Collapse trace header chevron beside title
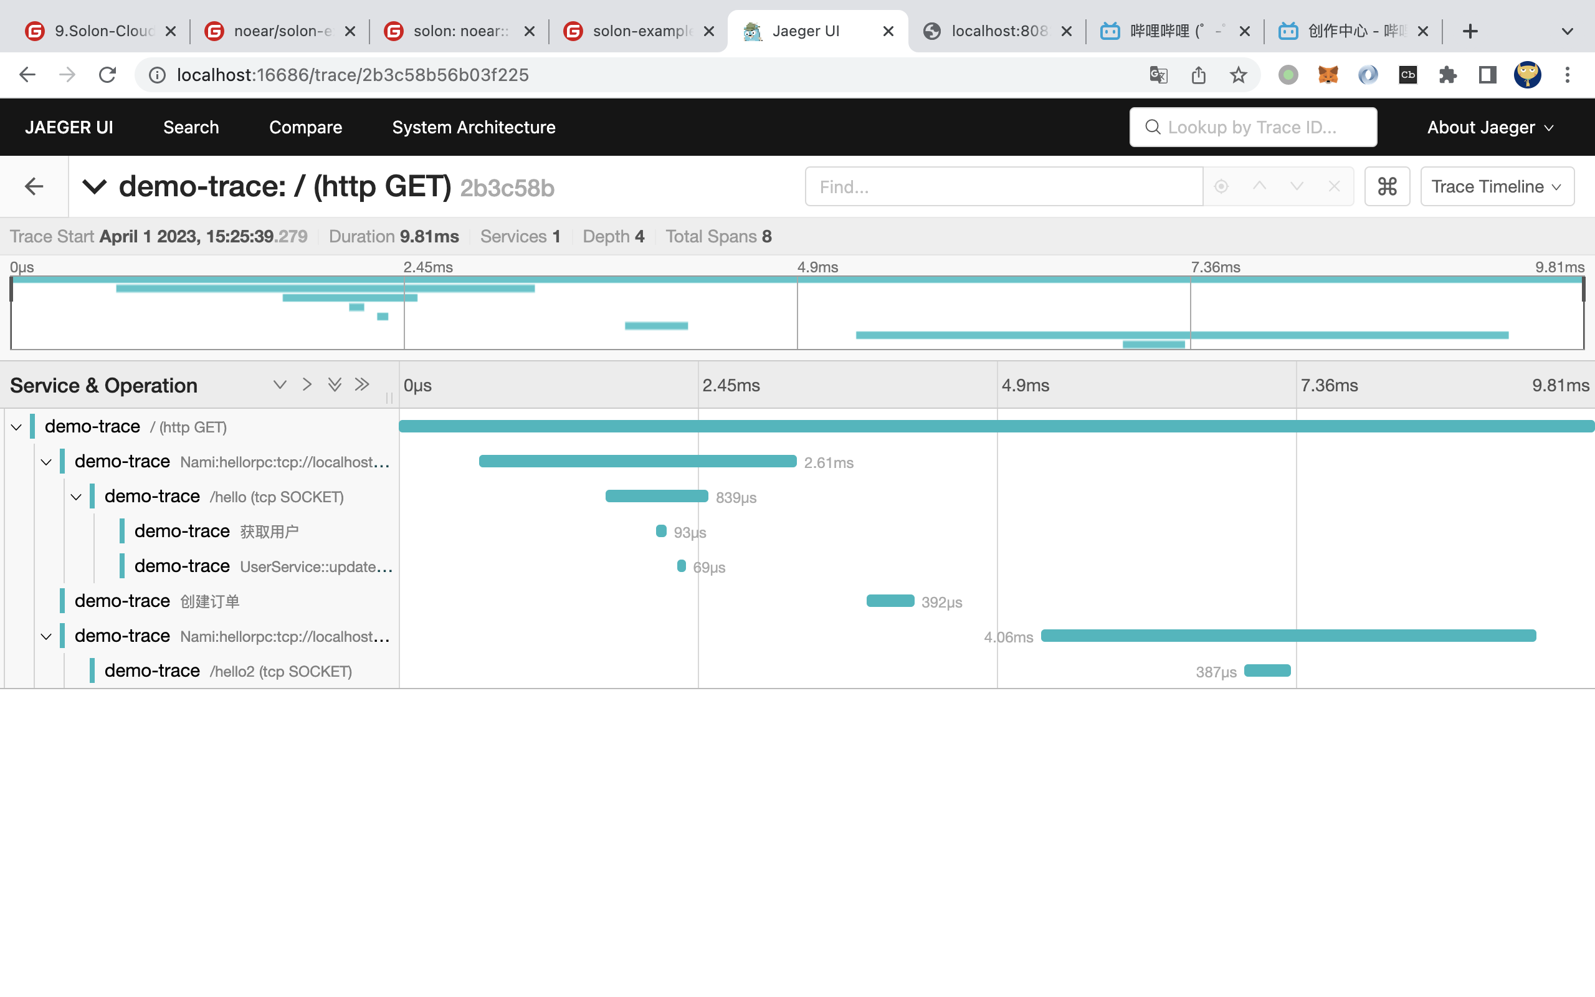 click(x=94, y=186)
